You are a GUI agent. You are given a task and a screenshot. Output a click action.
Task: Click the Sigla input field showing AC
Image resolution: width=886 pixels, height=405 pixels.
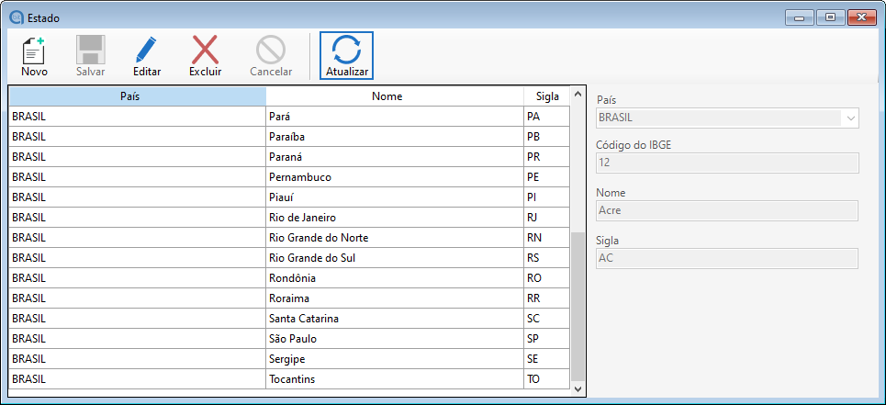(x=726, y=259)
